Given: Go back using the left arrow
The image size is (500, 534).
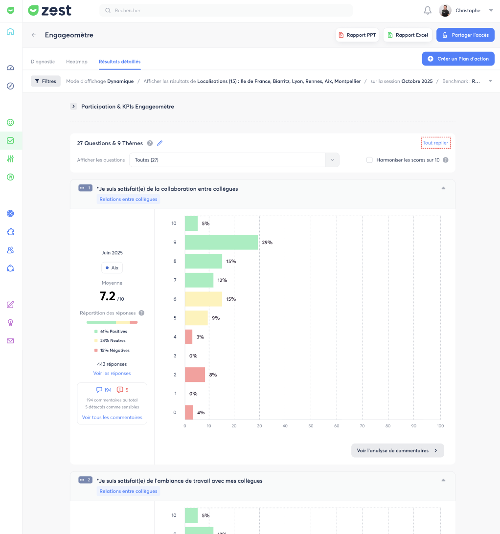Looking at the screenshot, I should [33, 35].
